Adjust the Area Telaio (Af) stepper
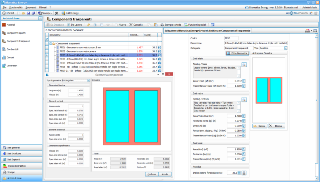320x182 pixels. (244, 81)
